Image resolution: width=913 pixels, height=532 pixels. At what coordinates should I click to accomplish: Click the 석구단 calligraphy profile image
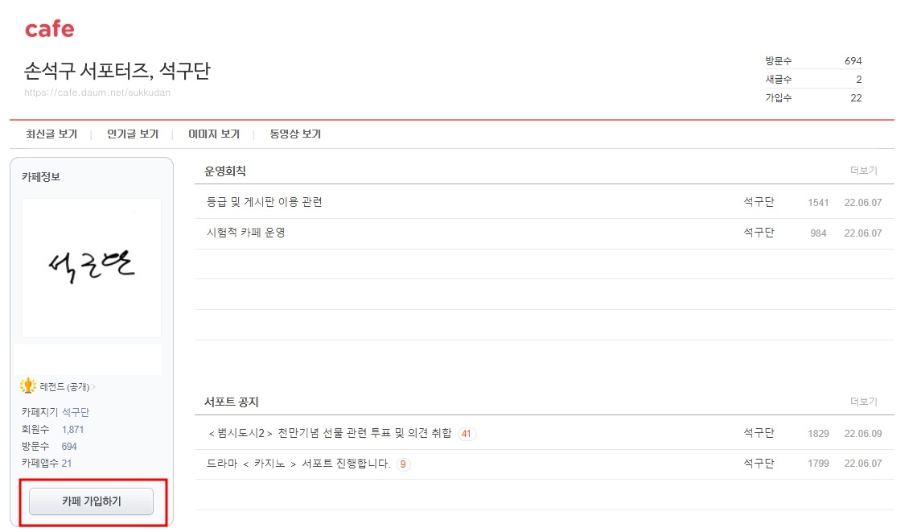(x=91, y=266)
